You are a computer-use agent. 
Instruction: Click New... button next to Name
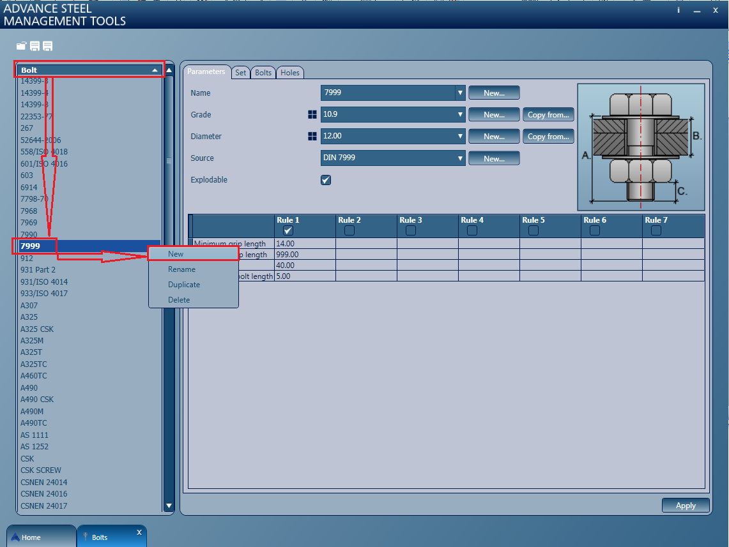coord(494,93)
